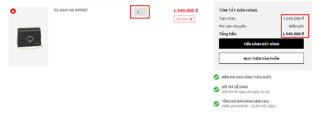Open the black handbag product image
Viewport: 317px width, 116px height.
tap(28, 37)
